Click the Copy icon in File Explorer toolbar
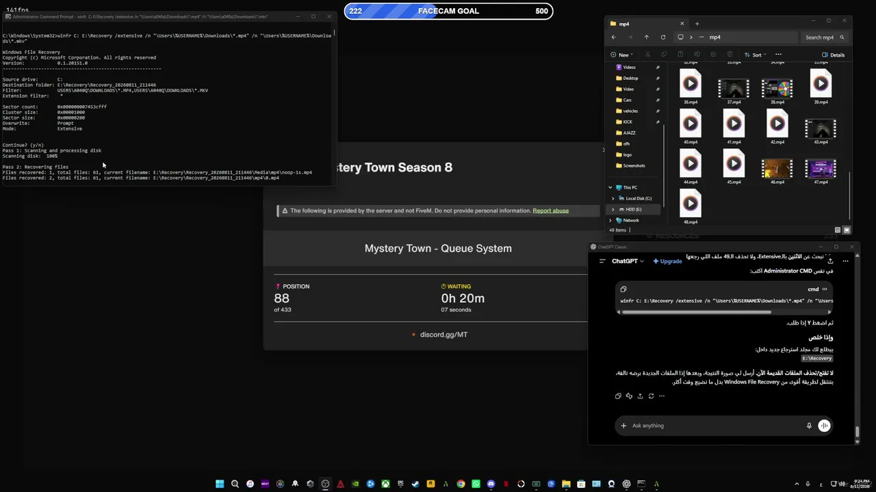 [x=664, y=55]
